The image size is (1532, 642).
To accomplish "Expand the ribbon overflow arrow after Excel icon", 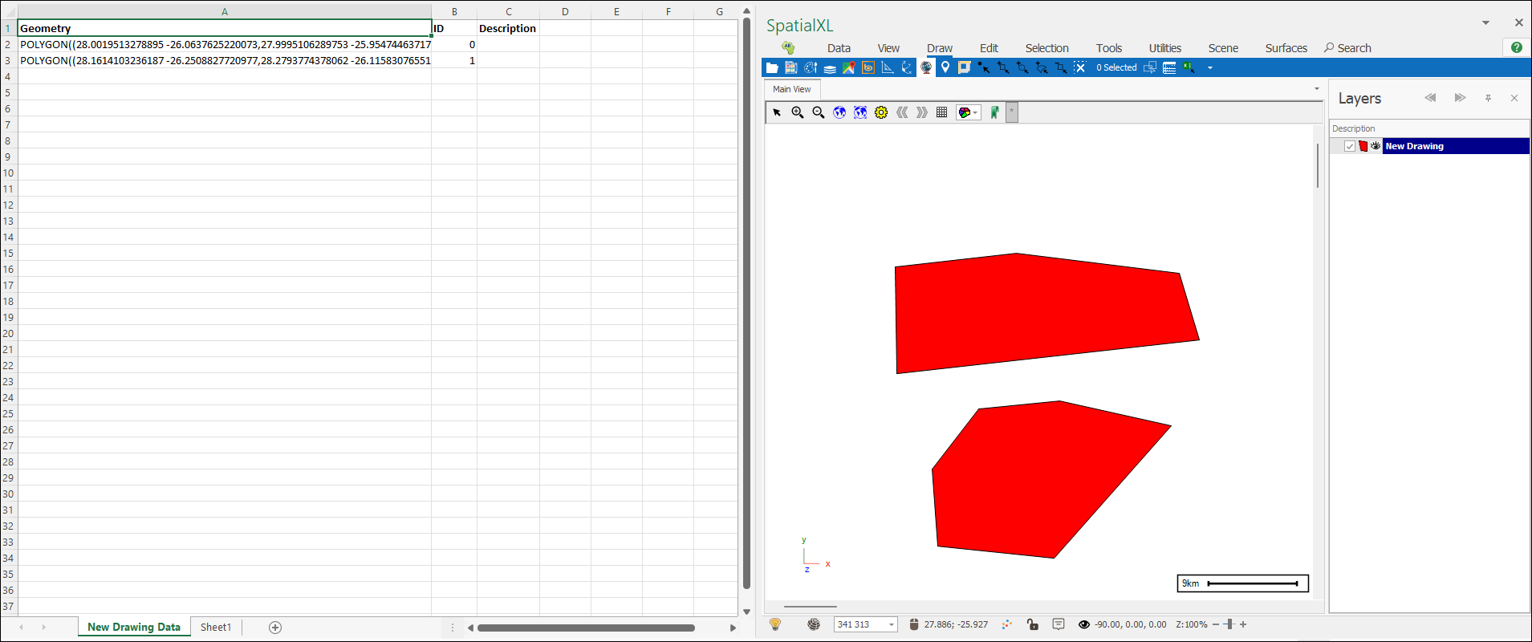I will [1210, 68].
